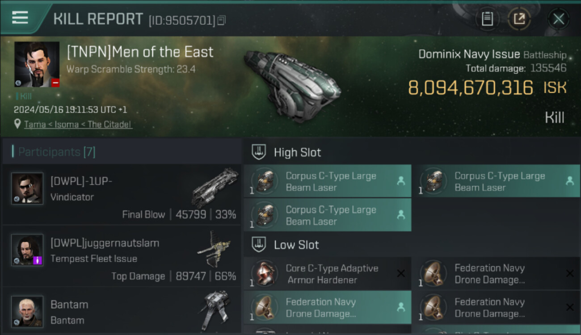Open the Bantam participant entry
The height and width of the screenshot is (335, 581).
point(122,312)
